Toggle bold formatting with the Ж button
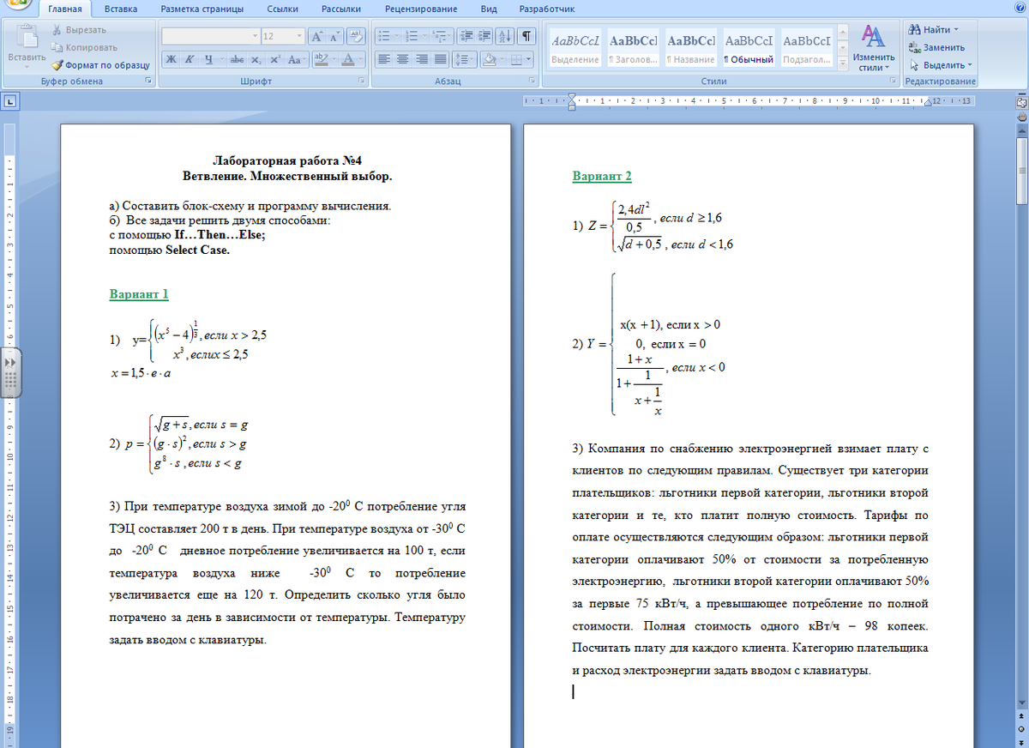This screenshot has height=748, width=1029. [x=171, y=59]
